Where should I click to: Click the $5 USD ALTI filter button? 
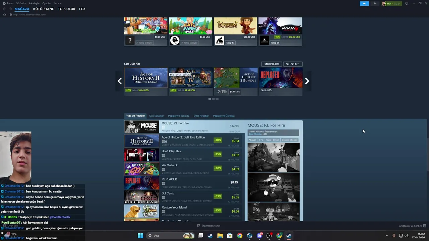[293, 64]
